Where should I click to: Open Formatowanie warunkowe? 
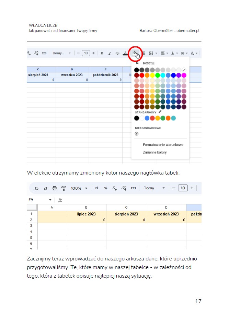(x=163, y=145)
